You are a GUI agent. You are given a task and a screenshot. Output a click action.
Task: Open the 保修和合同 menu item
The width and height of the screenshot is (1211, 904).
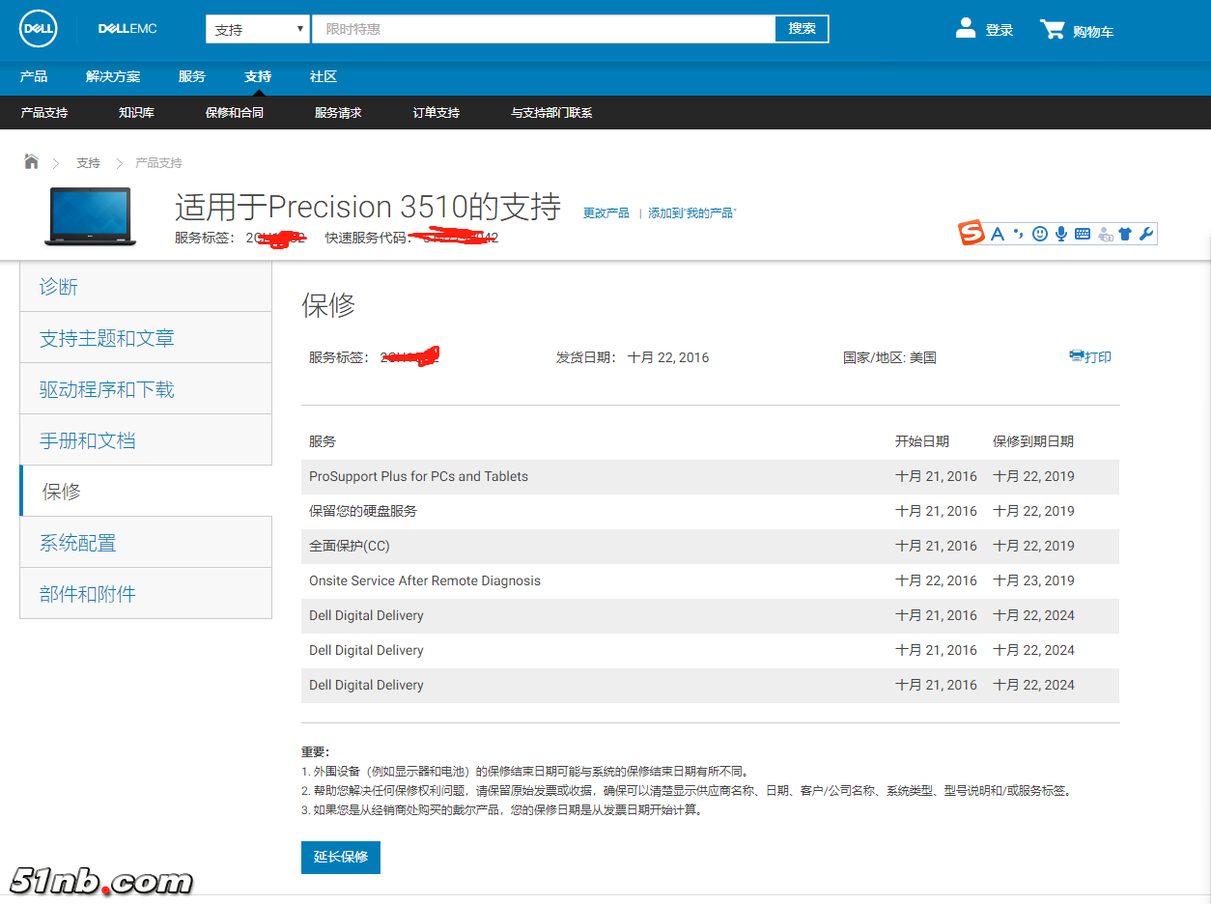[x=234, y=112]
